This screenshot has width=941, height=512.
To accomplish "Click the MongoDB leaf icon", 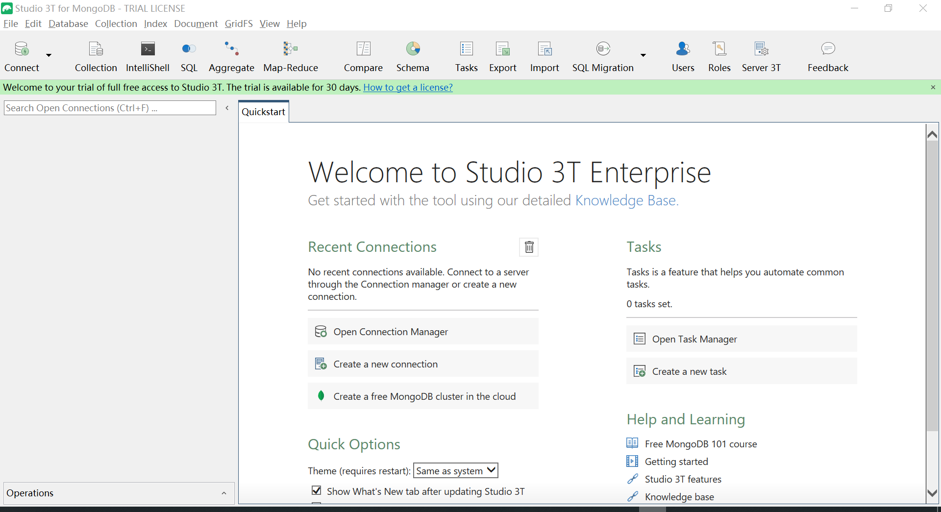I will tap(321, 395).
